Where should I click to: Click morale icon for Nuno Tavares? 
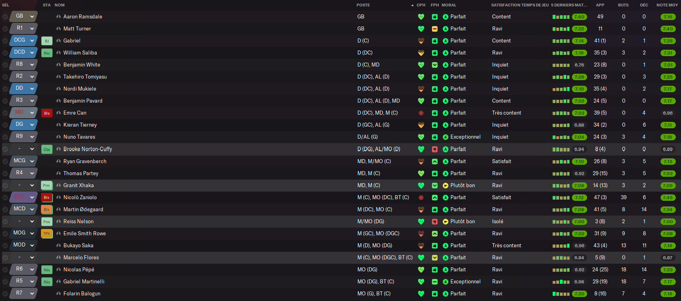tap(446, 137)
